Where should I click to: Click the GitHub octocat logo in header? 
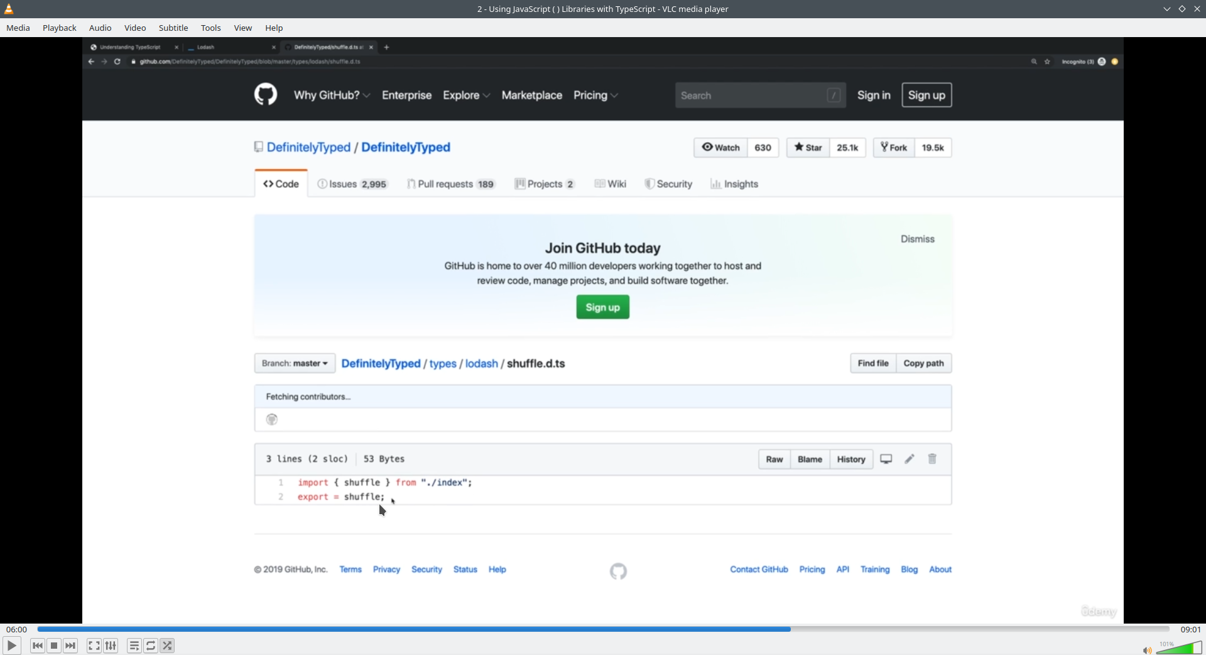(266, 95)
